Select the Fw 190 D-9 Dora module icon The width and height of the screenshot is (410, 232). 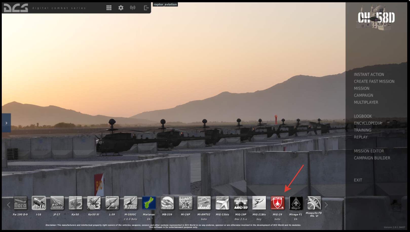(x=20, y=203)
